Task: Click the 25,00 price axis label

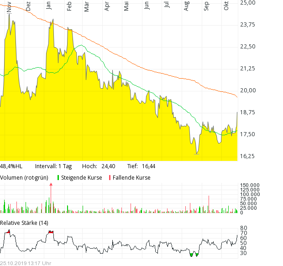Action: [x=248, y=3]
